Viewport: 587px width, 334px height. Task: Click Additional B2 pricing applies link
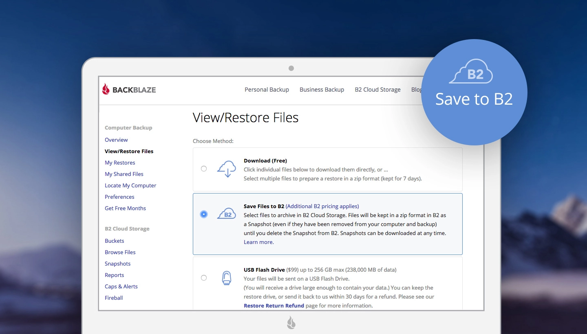[322, 206]
